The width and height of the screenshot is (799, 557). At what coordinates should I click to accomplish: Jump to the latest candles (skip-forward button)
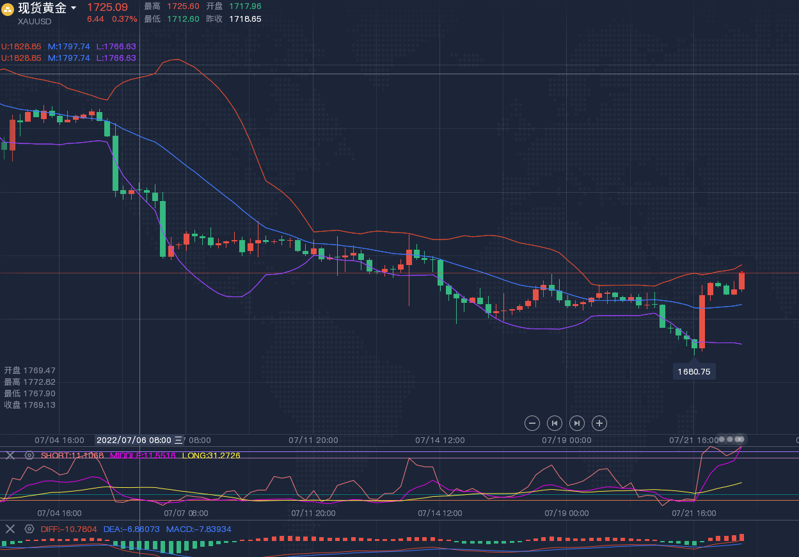coord(577,423)
